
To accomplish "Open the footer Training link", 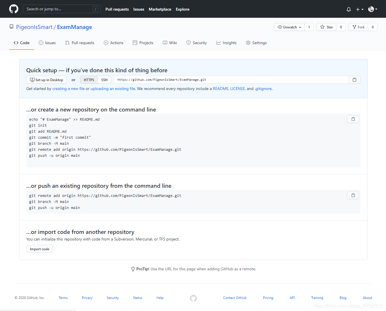I will tap(317, 298).
